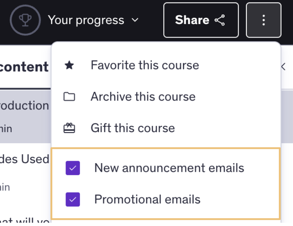Toggle the Promotional emails label
Viewport: 293px width, 226px height.
pyautogui.click(x=147, y=199)
